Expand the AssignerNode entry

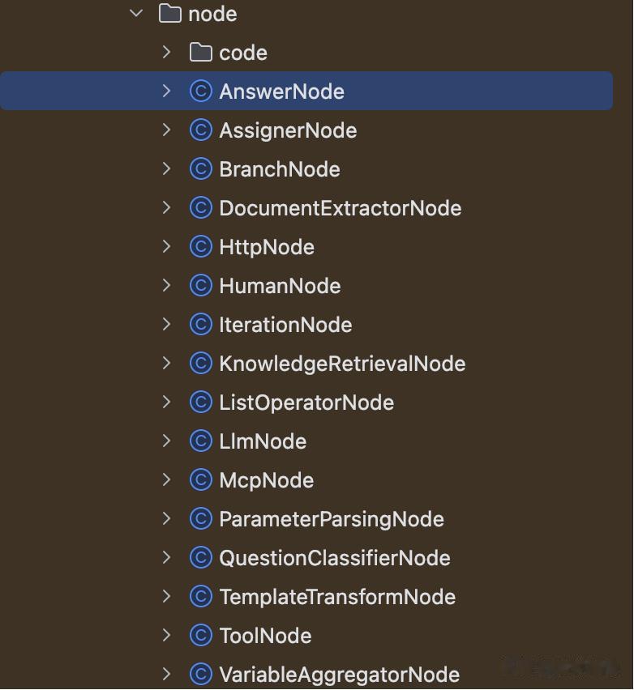tap(167, 130)
